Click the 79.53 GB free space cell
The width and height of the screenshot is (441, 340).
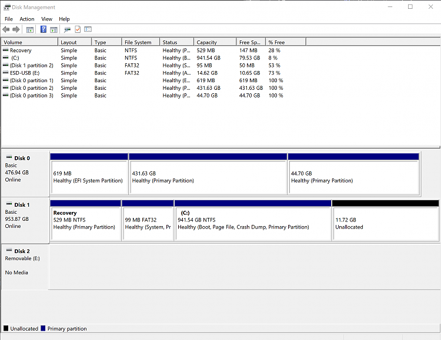tap(249, 58)
